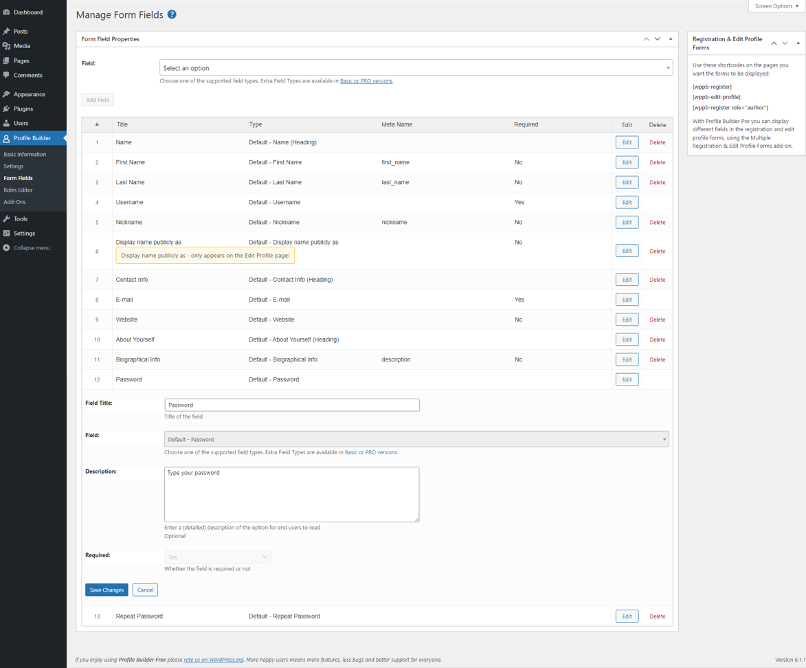The width and height of the screenshot is (806, 668).
Task: Open Tools wrench icon in sidebar
Action: click(6, 219)
